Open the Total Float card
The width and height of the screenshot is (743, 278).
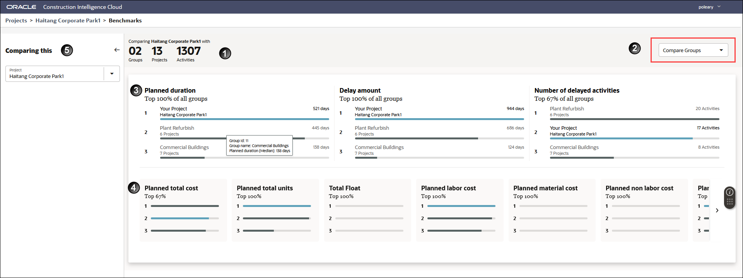[367, 210]
